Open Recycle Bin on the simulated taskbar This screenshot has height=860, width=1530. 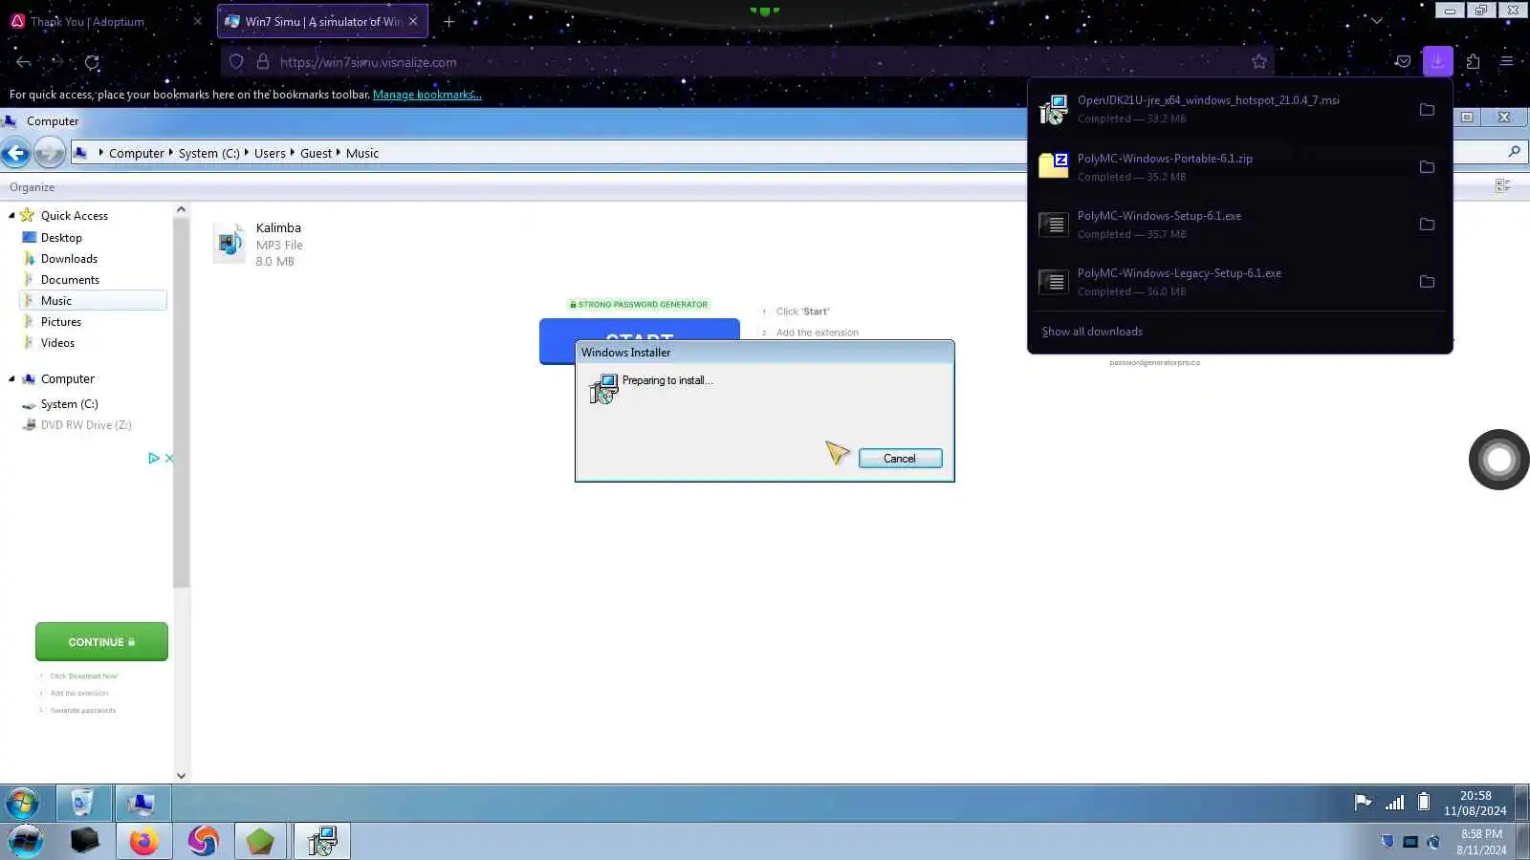tap(83, 803)
